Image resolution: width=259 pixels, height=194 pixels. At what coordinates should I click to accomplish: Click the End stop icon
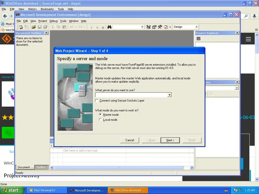(103, 27)
